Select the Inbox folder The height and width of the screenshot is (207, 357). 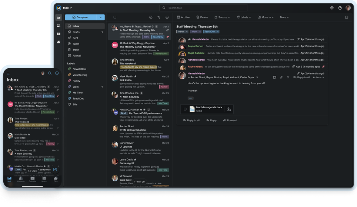(85, 26)
